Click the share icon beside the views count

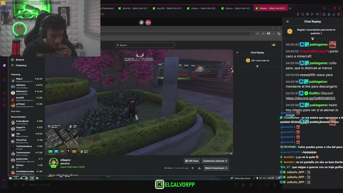(192, 168)
